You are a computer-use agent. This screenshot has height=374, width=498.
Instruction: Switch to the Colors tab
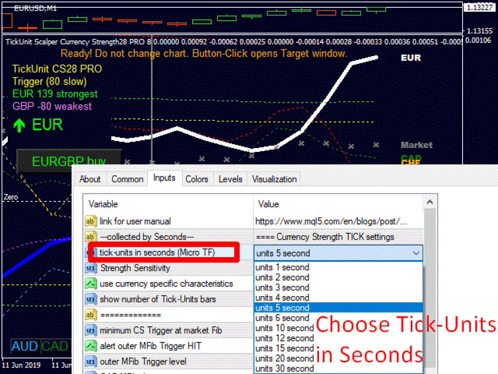[197, 179]
